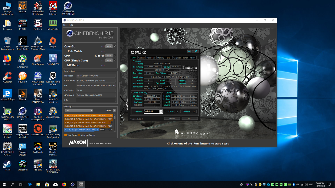The image size is (335, 188).
Task: Run the CPU (Single Core) benchmark
Action: tap(109, 60)
